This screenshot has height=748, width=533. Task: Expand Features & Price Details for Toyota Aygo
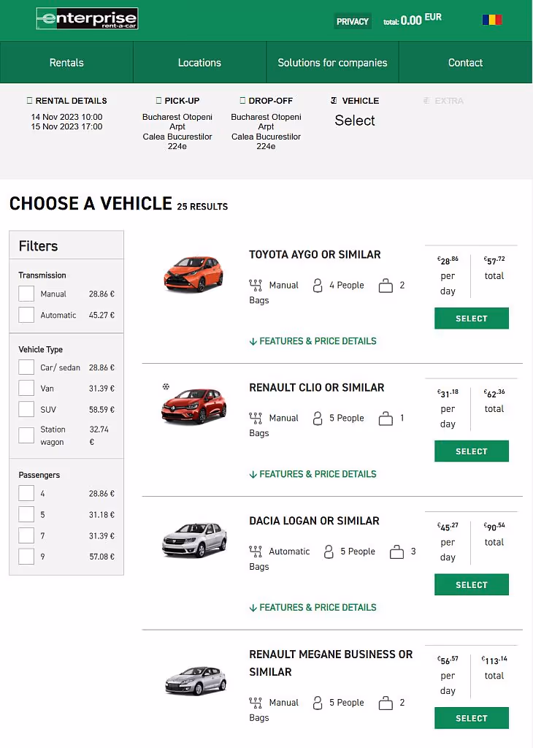312,341
